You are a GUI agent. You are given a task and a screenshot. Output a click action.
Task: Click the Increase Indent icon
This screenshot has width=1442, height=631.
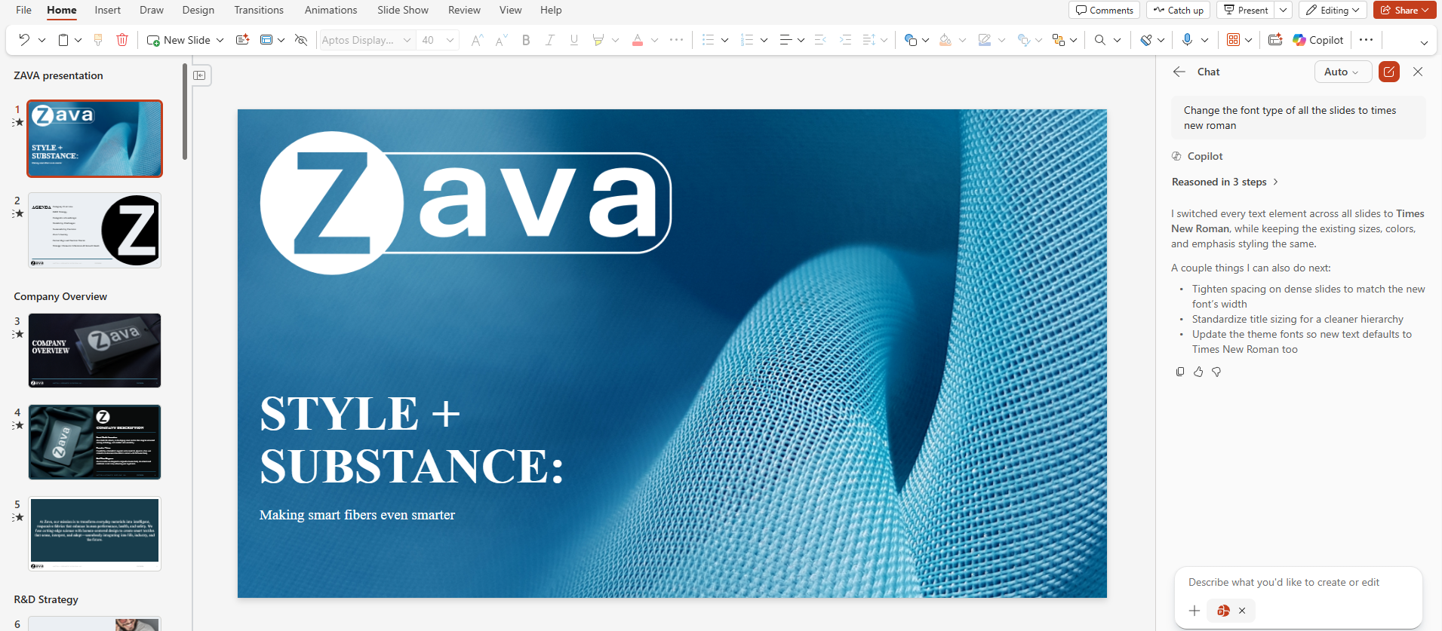click(x=845, y=40)
